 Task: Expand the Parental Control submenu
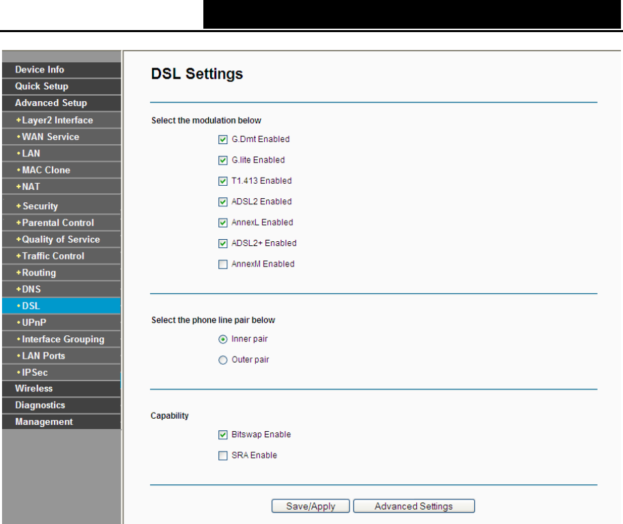(x=61, y=223)
